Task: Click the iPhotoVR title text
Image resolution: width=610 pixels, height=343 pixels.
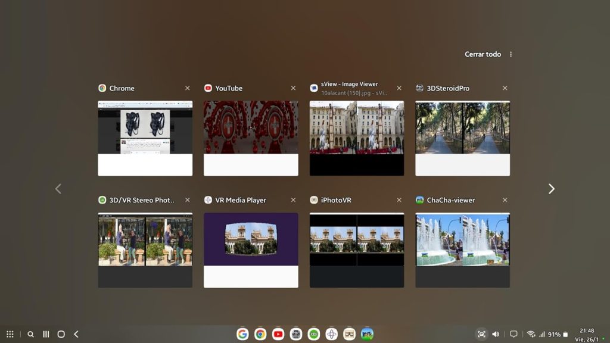Action: click(336, 200)
